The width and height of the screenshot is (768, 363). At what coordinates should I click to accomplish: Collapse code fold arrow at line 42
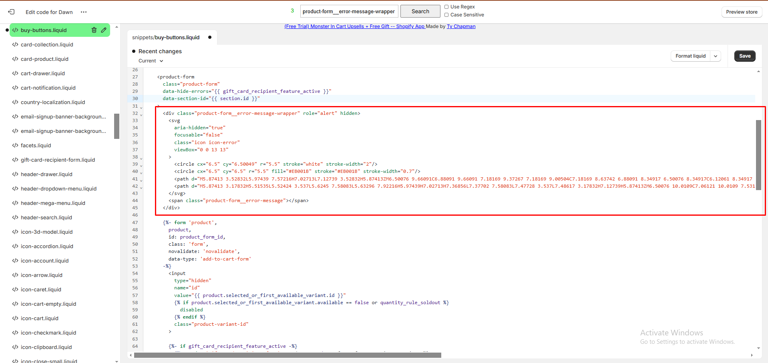141,187
